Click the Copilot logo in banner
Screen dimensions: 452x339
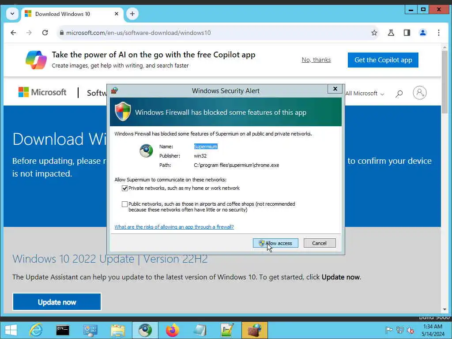click(36, 60)
